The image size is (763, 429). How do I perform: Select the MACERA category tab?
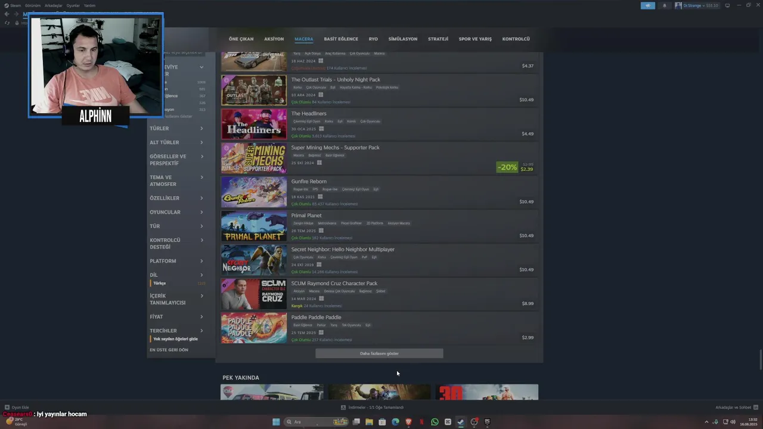(303, 39)
